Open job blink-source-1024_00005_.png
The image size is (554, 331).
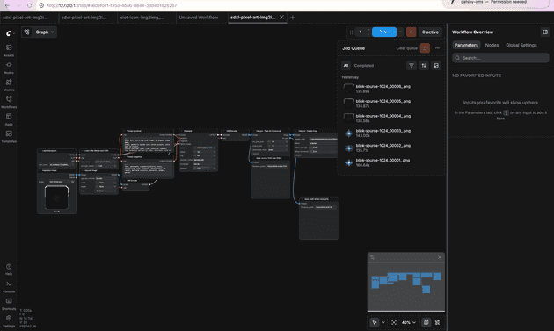pos(391,104)
